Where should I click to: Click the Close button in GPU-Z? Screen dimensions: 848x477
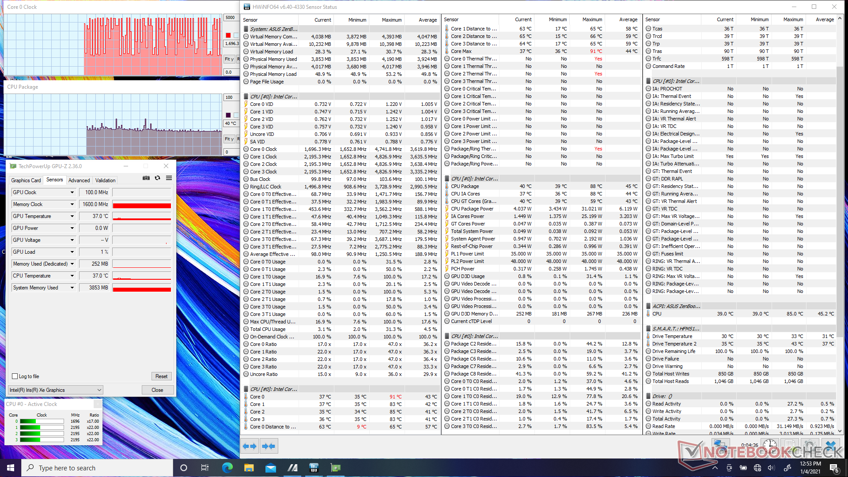pos(157,390)
